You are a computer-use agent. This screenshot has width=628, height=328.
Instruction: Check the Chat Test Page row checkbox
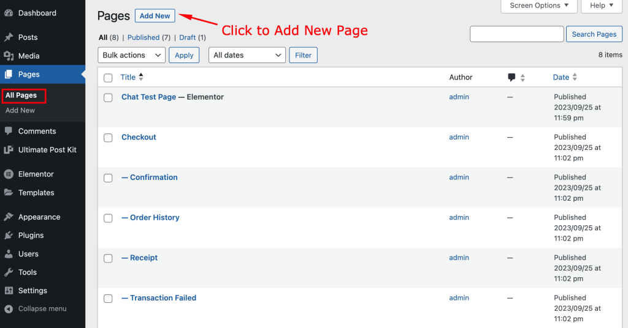click(x=108, y=97)
